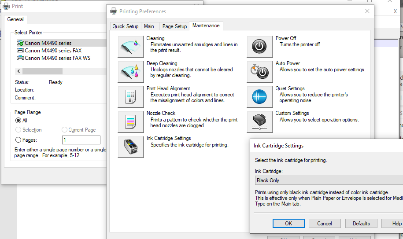403x239 pixels.
Task: Click OK in Ink Cartridge Settings
Action: click(288, 224)
